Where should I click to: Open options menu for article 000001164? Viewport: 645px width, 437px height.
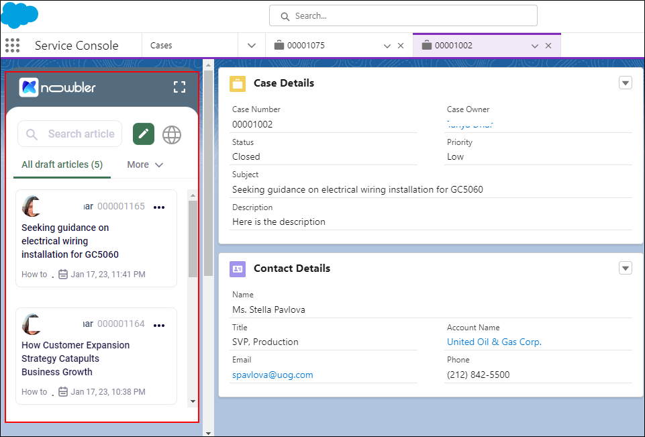[159, 325]
